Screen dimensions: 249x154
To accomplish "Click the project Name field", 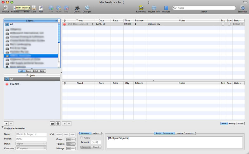I will (31, 134).
